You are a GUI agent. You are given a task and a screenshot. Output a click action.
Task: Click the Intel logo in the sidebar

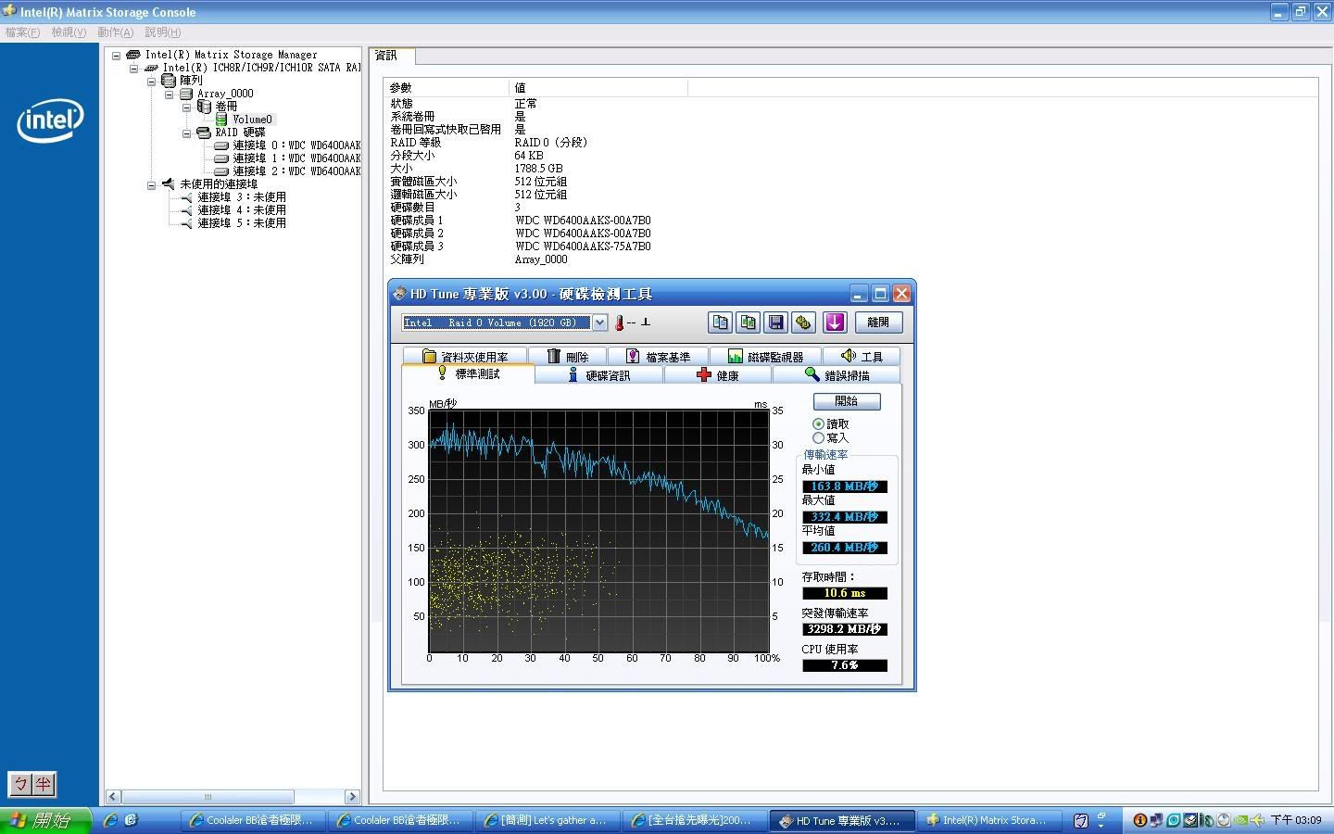tap(50, 120)
